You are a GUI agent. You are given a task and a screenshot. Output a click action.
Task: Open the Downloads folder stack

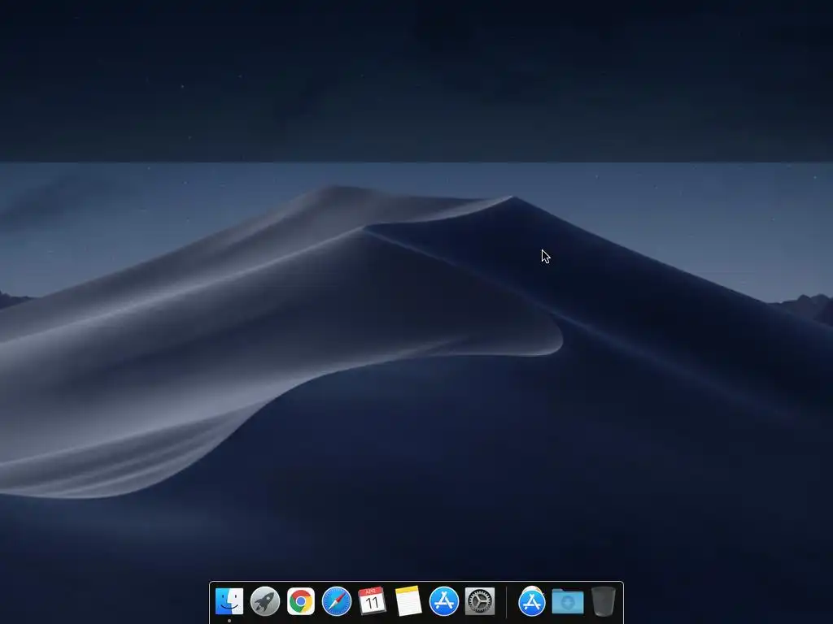click(568, 602)
